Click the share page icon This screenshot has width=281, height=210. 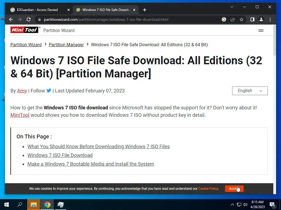tap(233, 19)
